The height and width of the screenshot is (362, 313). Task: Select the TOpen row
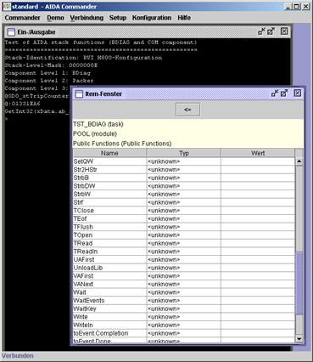click(x=184, y=235)
